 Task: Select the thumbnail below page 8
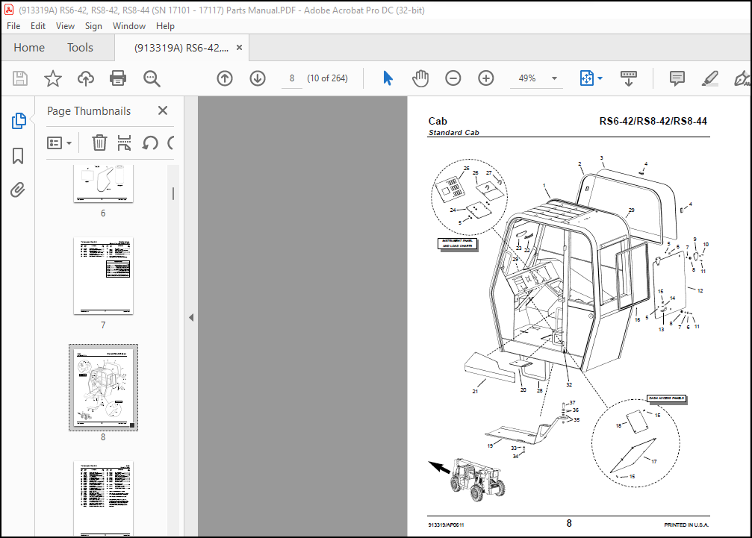click(103, 498)
